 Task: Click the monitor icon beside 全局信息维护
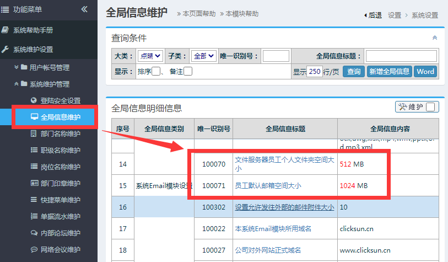click(34, 117)
